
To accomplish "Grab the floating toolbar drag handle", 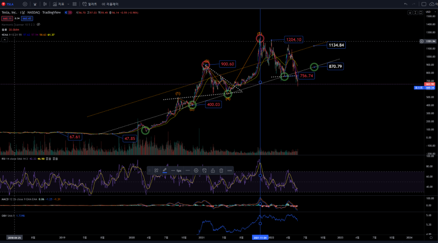I will coord(149,170).
